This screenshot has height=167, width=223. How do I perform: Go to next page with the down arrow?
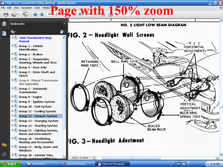[x=42, y=14]
